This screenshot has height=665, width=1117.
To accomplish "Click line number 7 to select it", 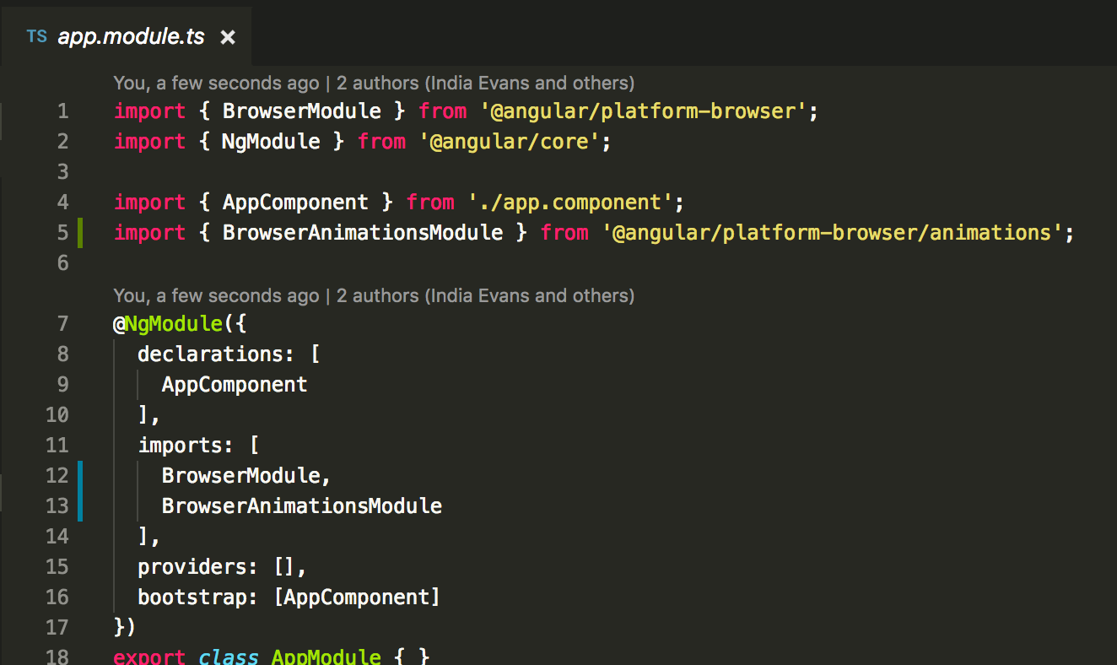I will click(x=62, y=323).
